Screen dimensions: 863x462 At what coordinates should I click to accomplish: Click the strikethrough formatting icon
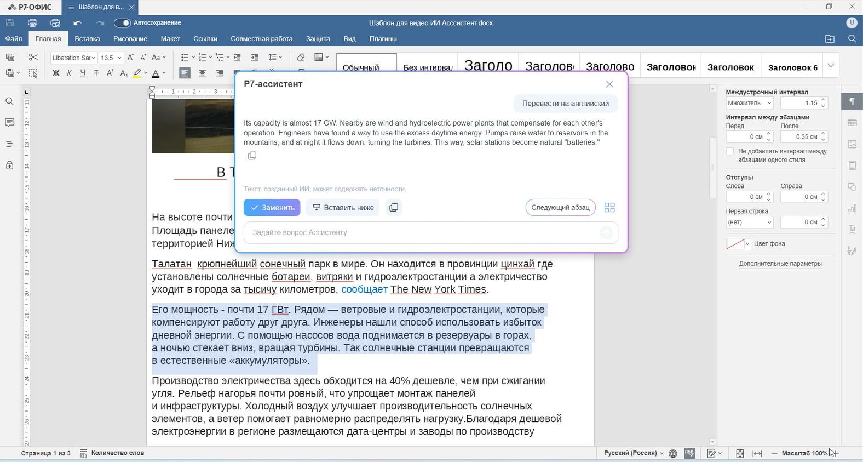pyautogui.click(x=96, y=73)
